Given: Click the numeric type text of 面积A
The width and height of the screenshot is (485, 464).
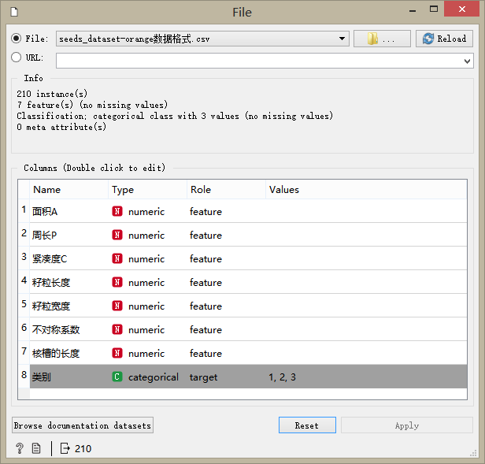Looking at the screenshot, I should 146,212.
